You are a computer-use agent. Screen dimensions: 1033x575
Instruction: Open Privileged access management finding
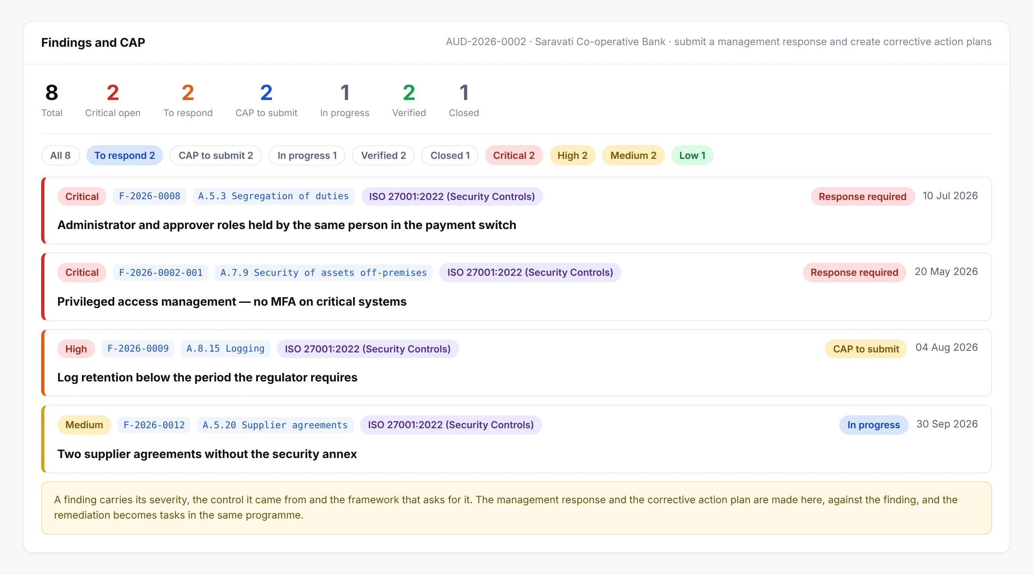[232, 302]
